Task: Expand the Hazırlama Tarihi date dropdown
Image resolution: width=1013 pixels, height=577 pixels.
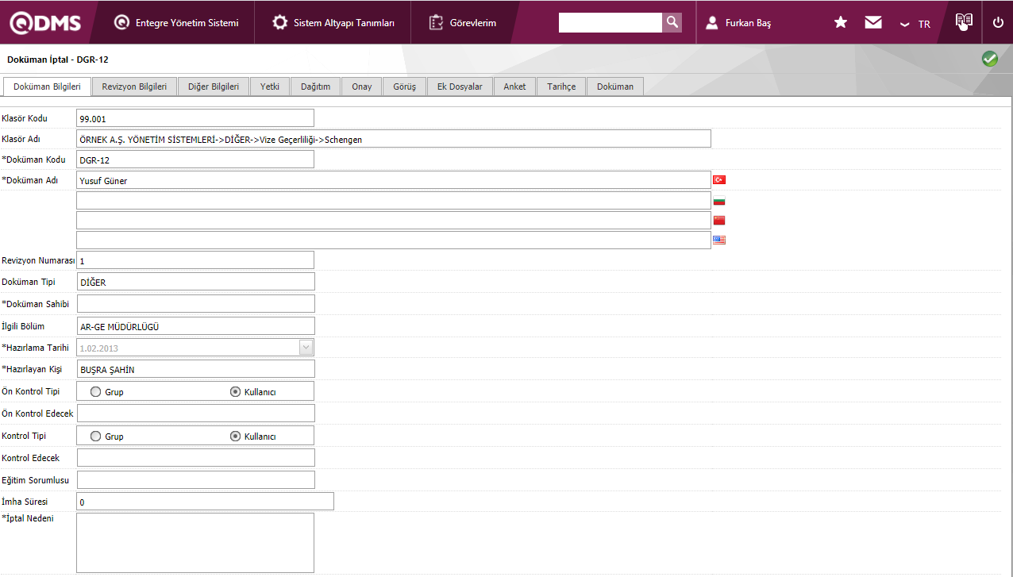Action: 306,347
